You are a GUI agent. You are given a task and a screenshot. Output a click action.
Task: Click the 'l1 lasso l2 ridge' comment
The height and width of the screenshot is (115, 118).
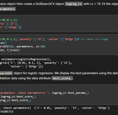[93, 39]
